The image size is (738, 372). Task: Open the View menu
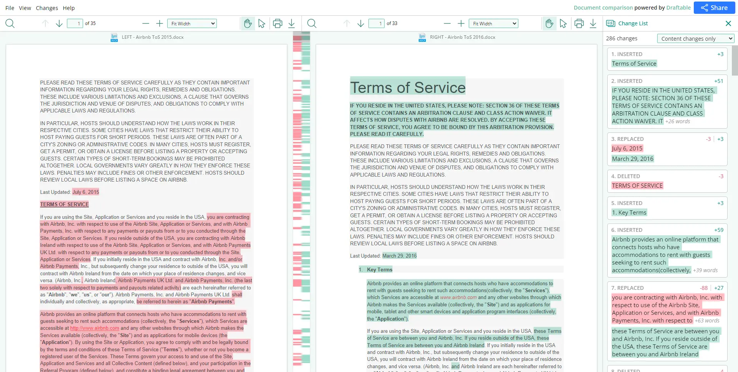25,8
